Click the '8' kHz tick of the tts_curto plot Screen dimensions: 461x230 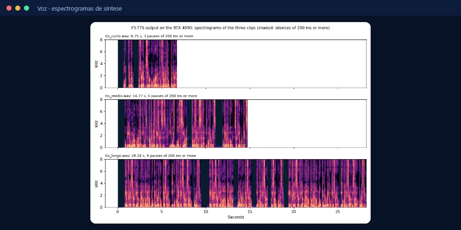coord(101,40)
